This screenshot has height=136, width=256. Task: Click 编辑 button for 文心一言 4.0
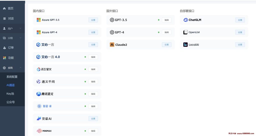[93, 57]
